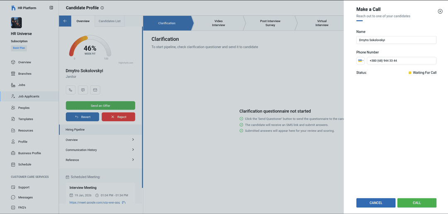Select Job Applicants sidebar item
This screenshot has height=214, width=448.
tap(29, 96)
